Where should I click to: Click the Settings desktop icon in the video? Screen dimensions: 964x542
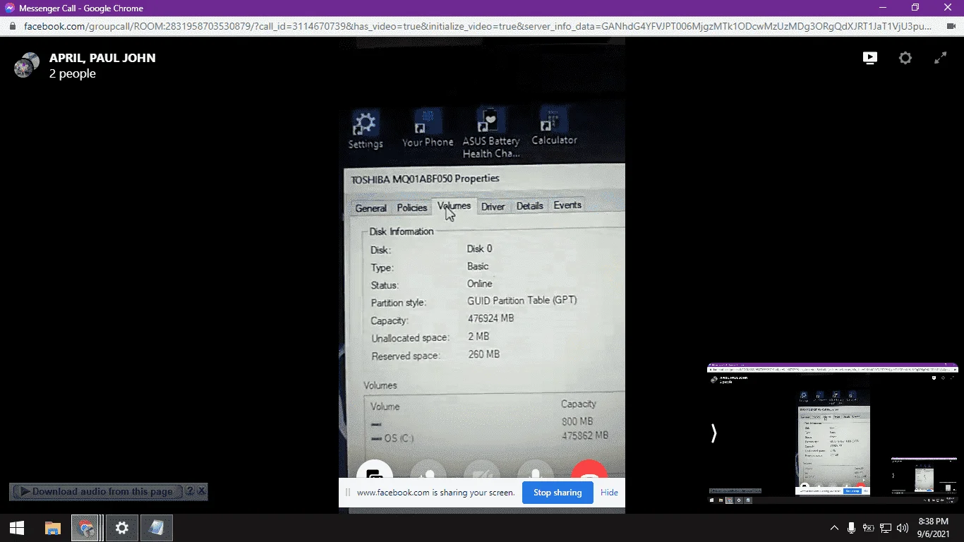366,131
